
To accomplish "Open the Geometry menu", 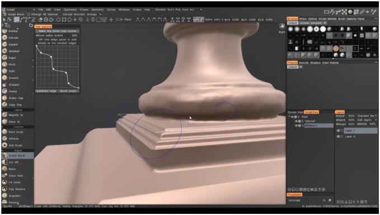I will tap(97, 10).
